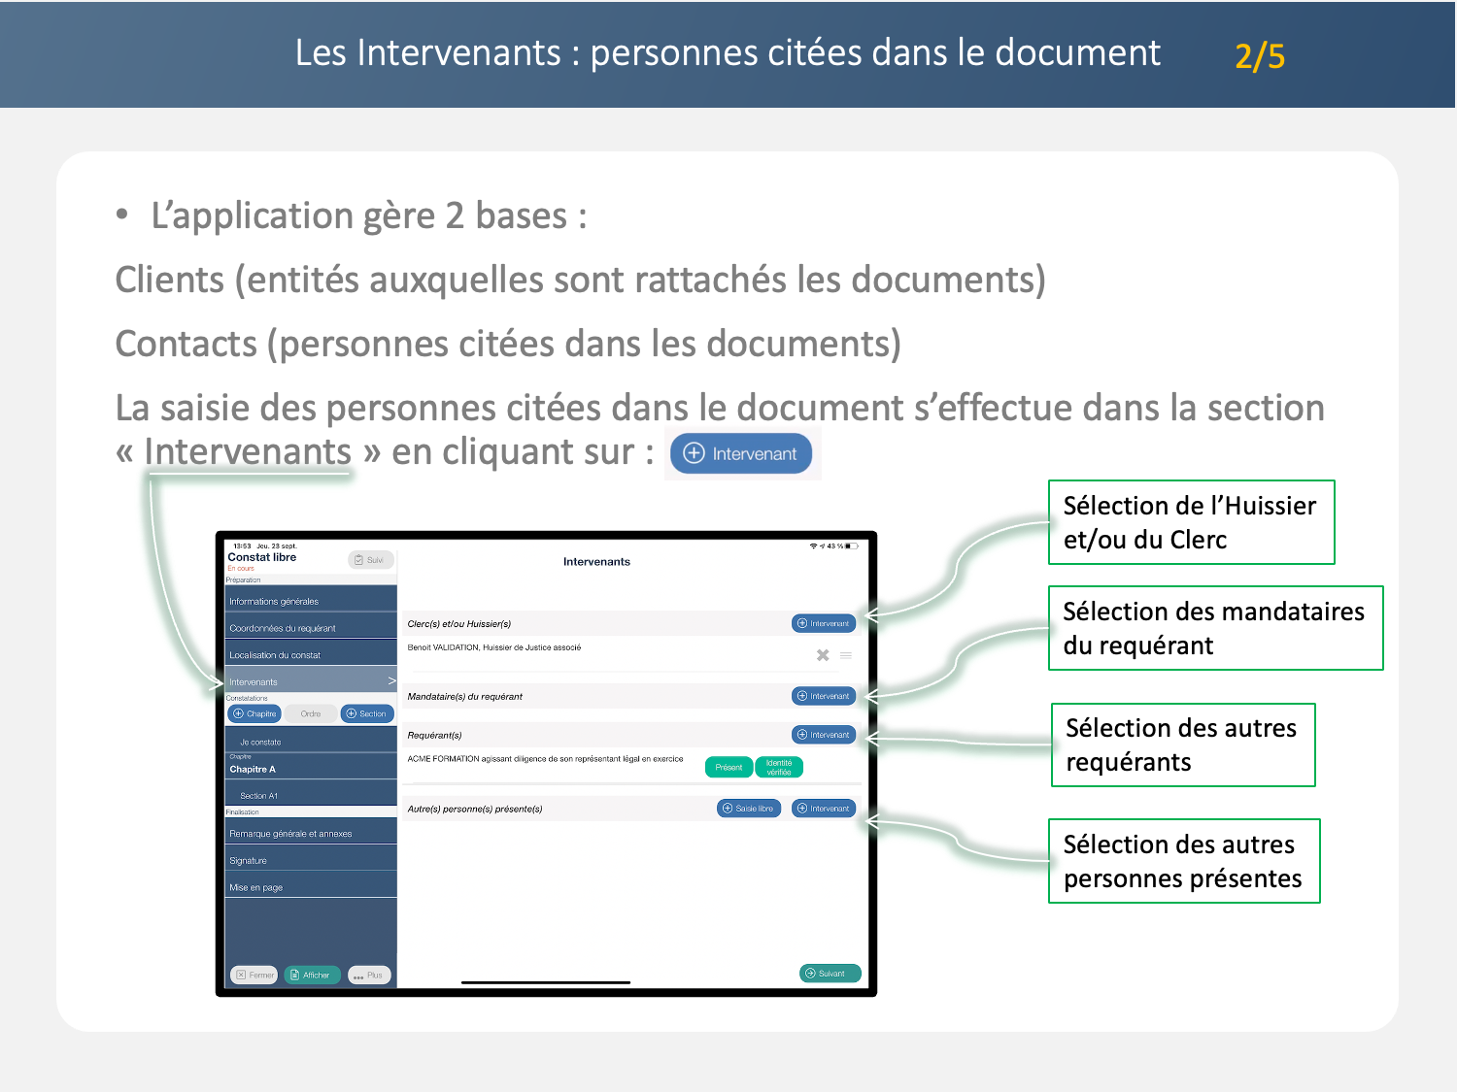Add Intervenant under Requérant(s)
The width and height of the screenshot is (1457, 1092).
(824, 735)
